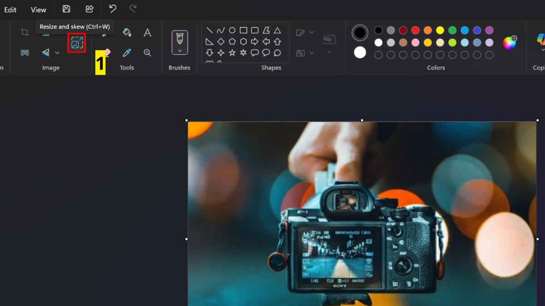Pick the red color swatch
Screen dimensions: 545x306
(x=415, y=30)
